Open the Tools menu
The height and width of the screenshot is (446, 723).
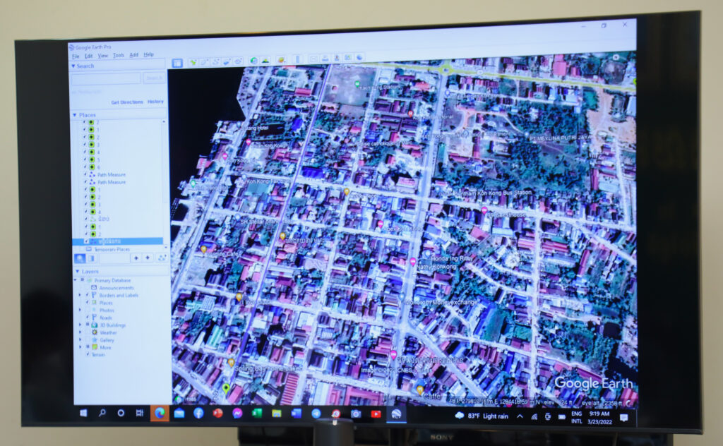(x=119, y=55)
